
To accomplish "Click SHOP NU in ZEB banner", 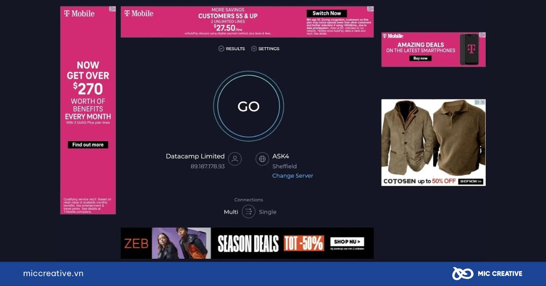I will tap(347, 242).
